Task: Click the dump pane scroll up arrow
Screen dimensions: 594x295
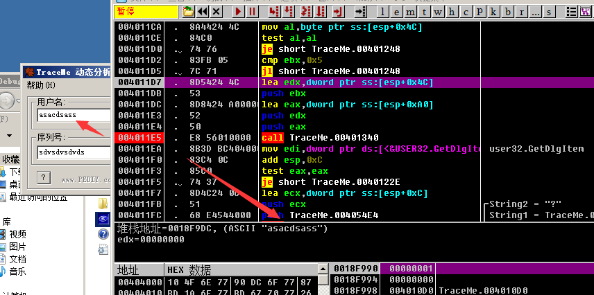Action: click(323, 269)
